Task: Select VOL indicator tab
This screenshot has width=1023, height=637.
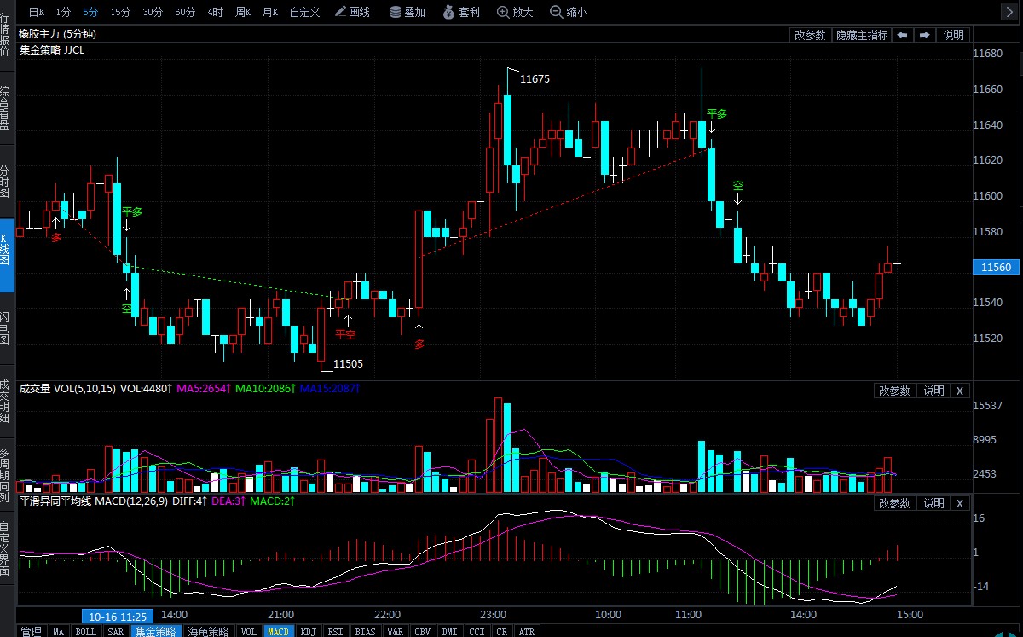Action: (248, 631)
